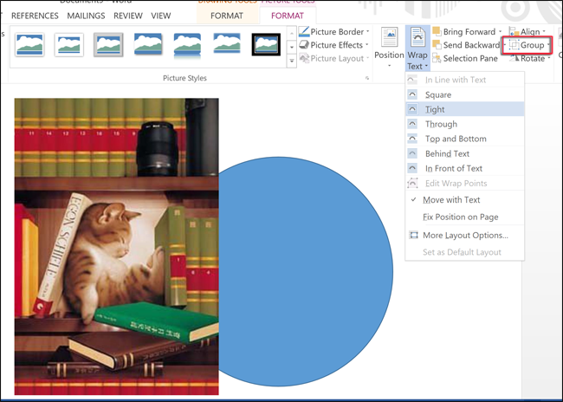Switch to the View tab
The height and width of the screenshot is (402, 563).
160,16
